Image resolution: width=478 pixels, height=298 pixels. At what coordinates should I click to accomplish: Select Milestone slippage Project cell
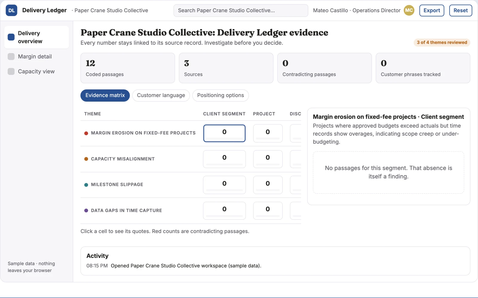coord(268,185)
